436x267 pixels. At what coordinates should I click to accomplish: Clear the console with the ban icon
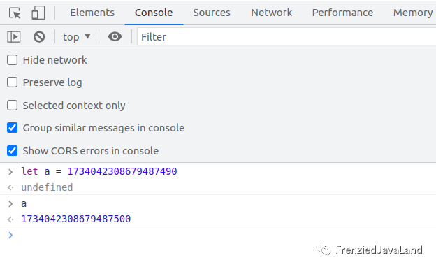(x=39, y=37)
